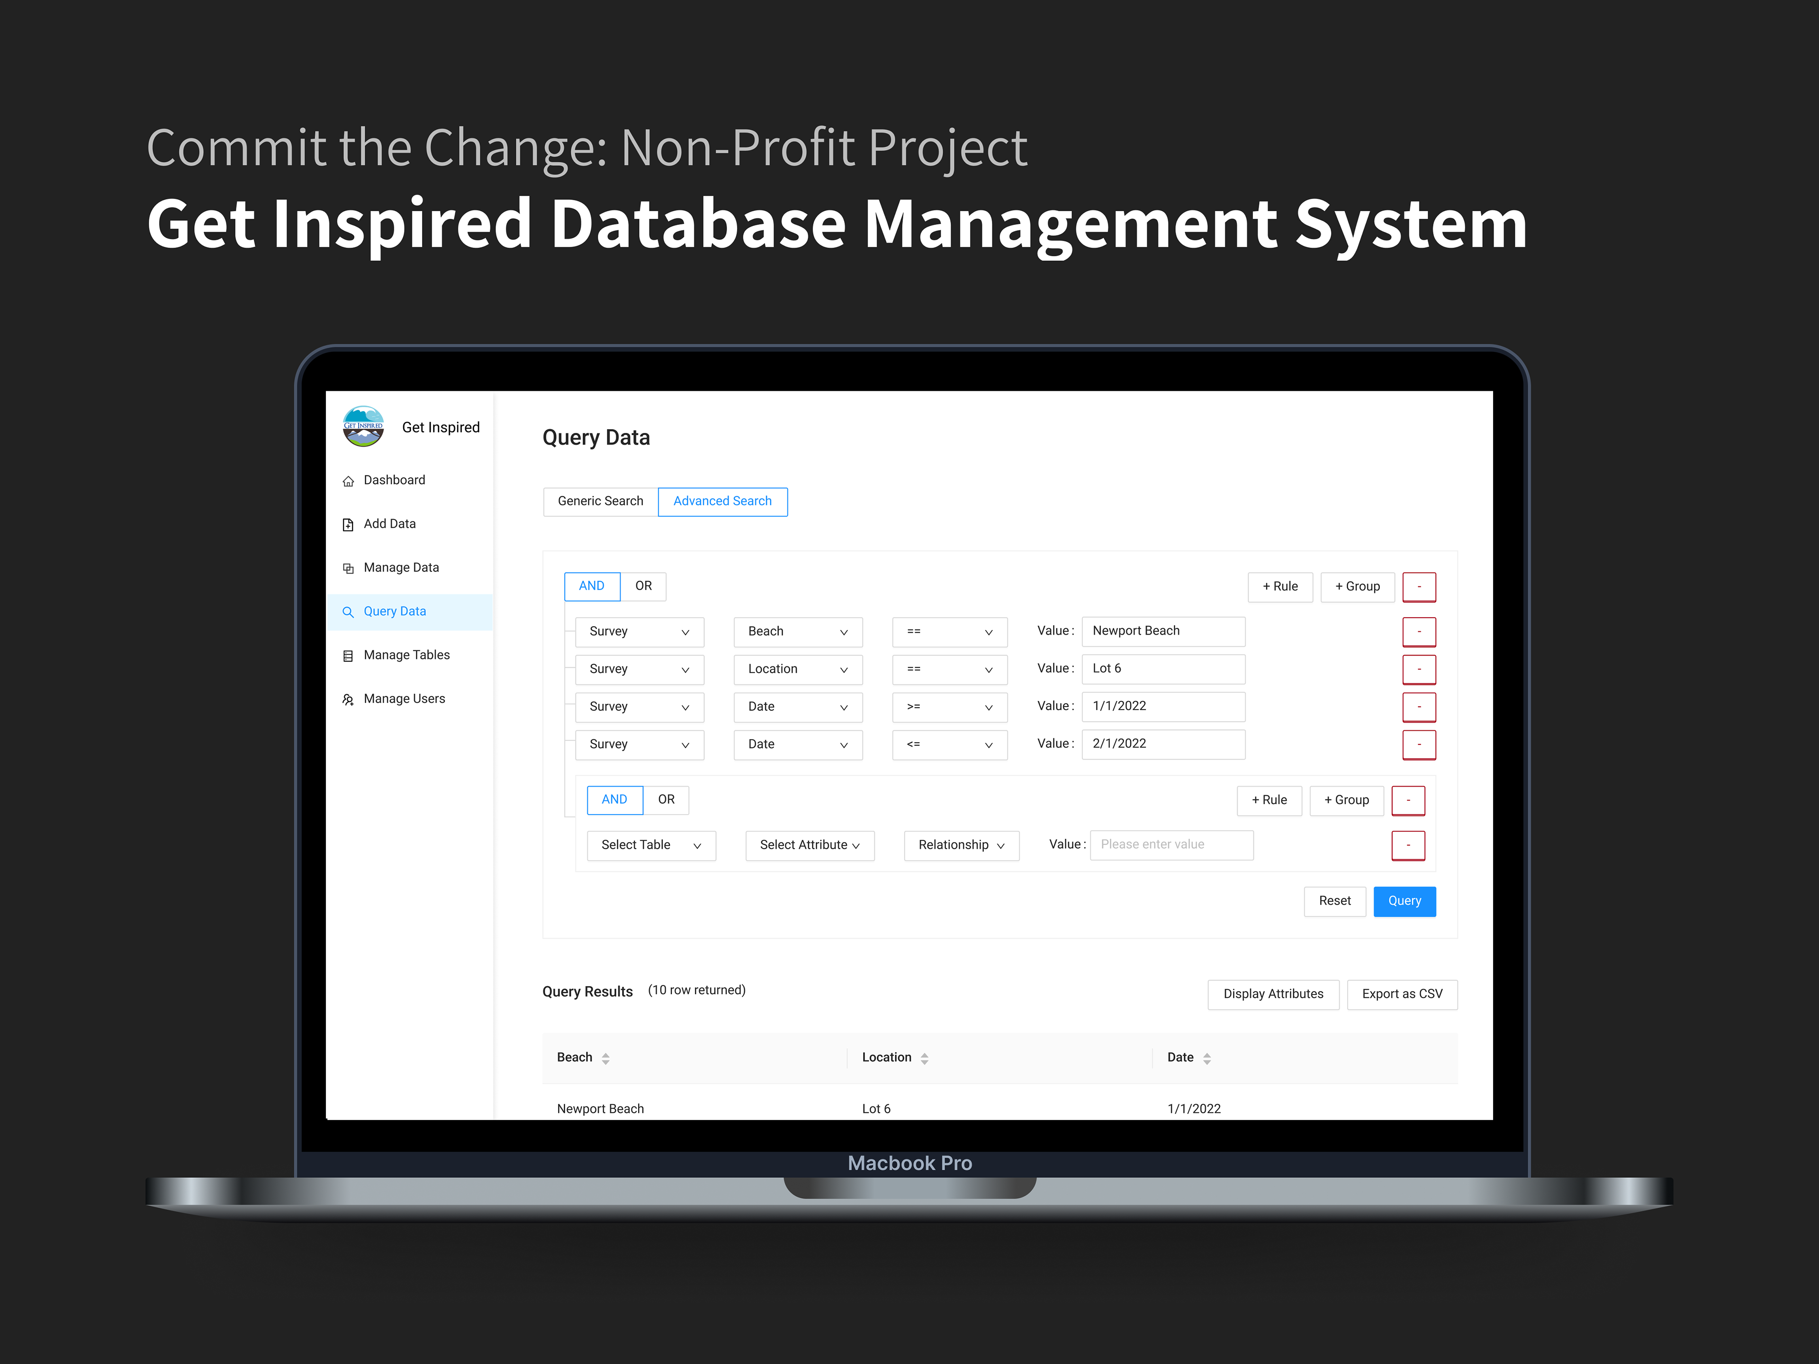Screen dimensions: 1819x1364
Task: Select the Advanced Search tab
Action: [722, 502]
